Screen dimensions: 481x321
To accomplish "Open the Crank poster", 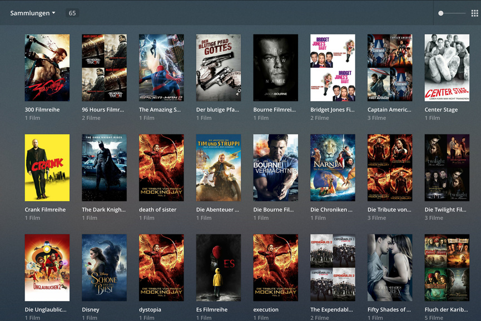I will 47,168.
